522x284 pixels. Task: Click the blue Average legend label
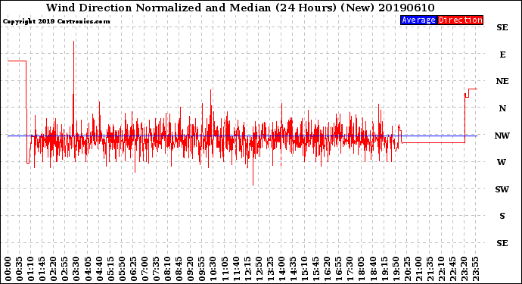pos(418,20)
